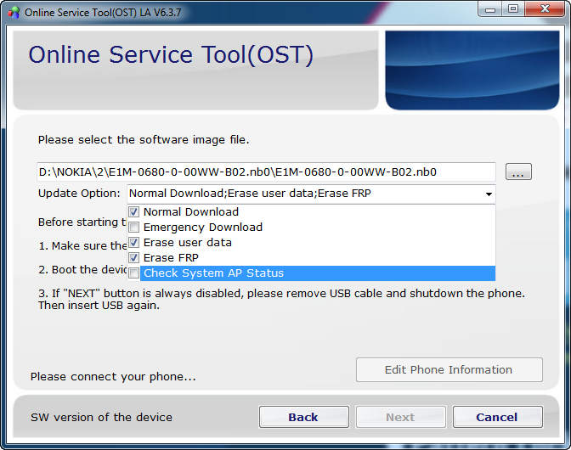Image resolution: width=571 pixels, height=450 pixels.
Task: Maximize the OST window
Action: point(513,9)
